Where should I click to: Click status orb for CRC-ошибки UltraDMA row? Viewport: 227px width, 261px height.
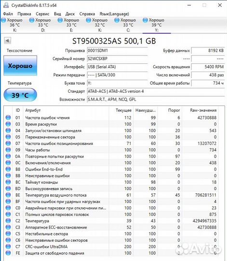pyautogui.click(x=8, y=246)
